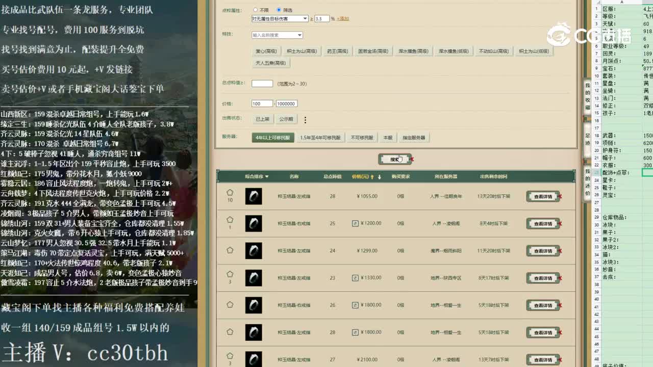This screenshot has width=653, height=367.
Task: Favorite the ¥1330.00 ring listing star
Action: 230,274
